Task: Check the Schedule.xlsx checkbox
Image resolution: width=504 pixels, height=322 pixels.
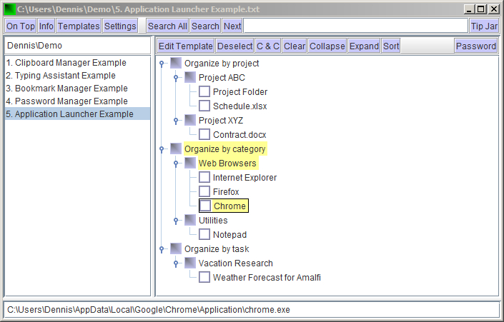Action: click(204, 106)
